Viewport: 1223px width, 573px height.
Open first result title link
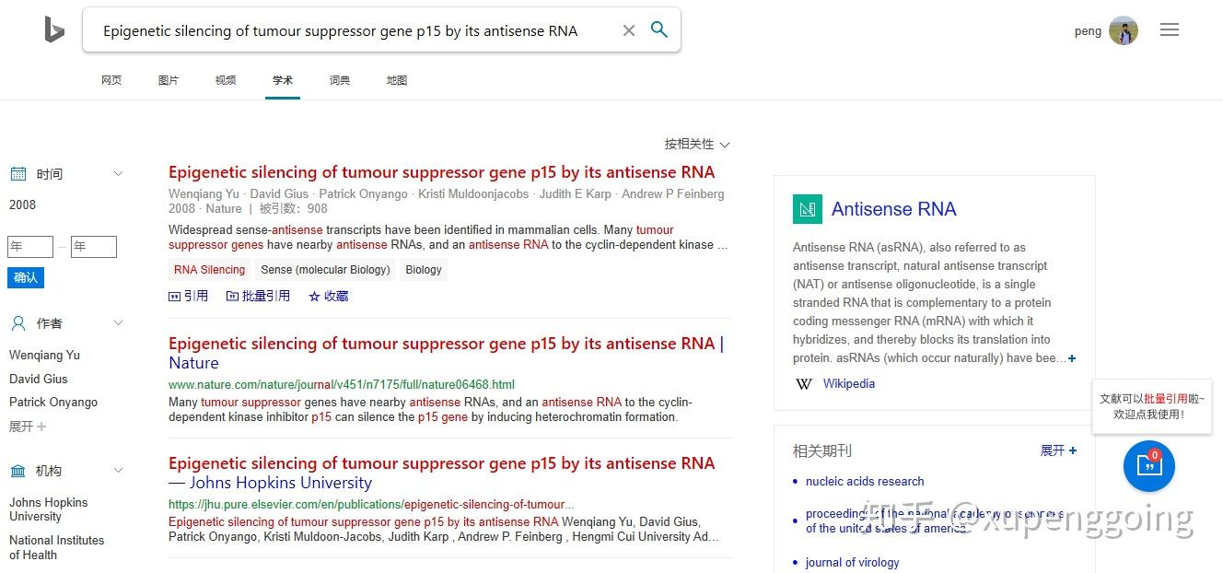point(441,172)
